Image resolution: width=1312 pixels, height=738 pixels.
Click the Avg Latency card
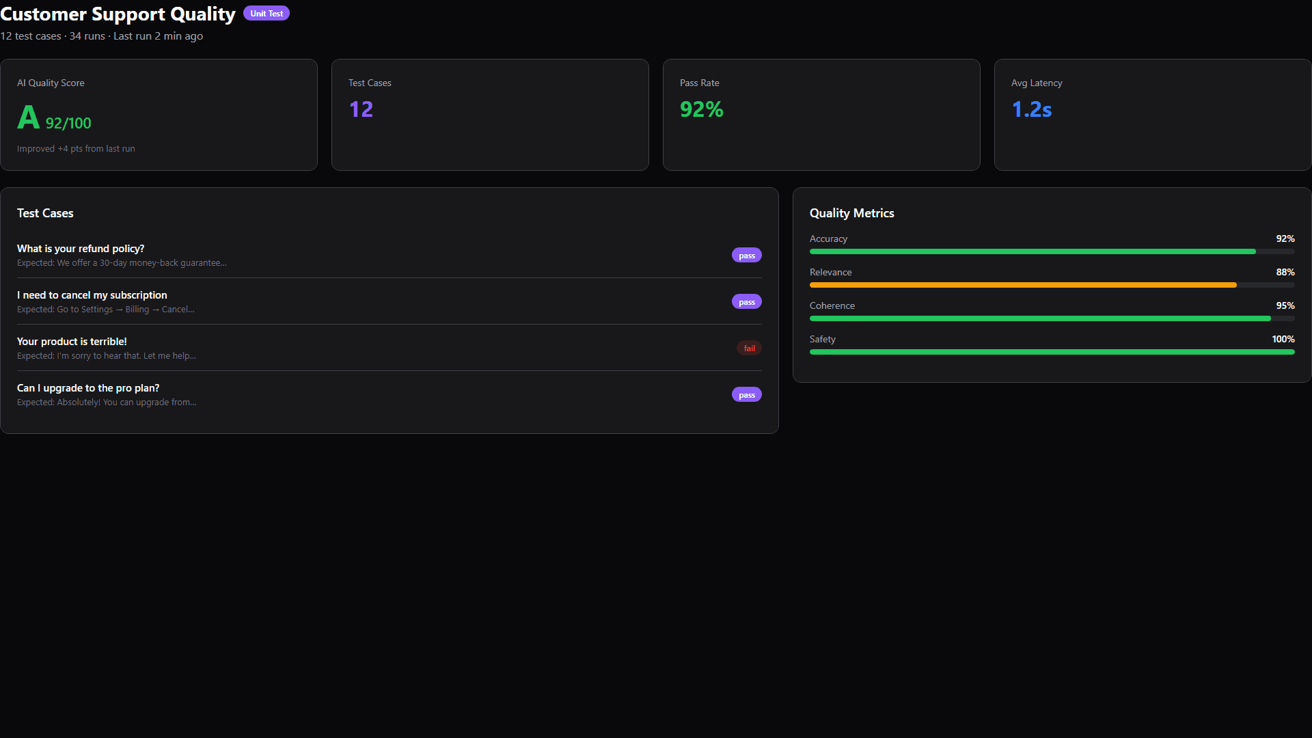tap(1151, 114)
